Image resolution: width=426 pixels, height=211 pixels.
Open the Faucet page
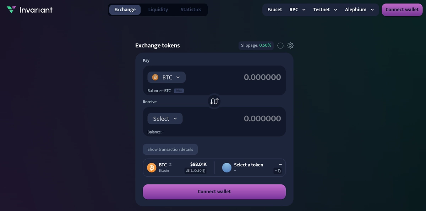pos(274,10)
